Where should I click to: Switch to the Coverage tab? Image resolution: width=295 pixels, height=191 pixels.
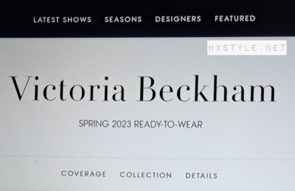click(x=84, y=174)
